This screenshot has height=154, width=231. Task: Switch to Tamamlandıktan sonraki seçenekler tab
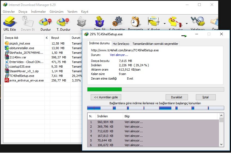point(155,44)
